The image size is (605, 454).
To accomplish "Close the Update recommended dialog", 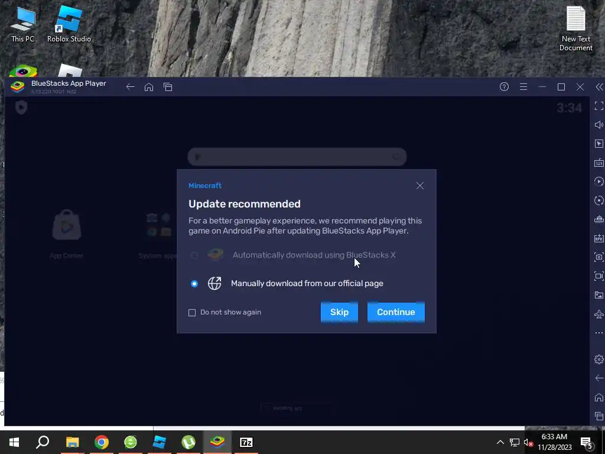I will (x=420, y=186).
